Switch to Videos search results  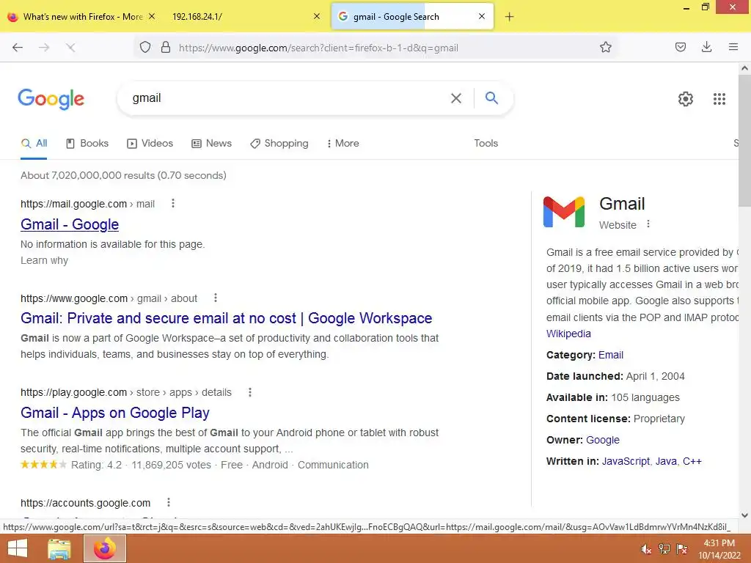point(150,143)
